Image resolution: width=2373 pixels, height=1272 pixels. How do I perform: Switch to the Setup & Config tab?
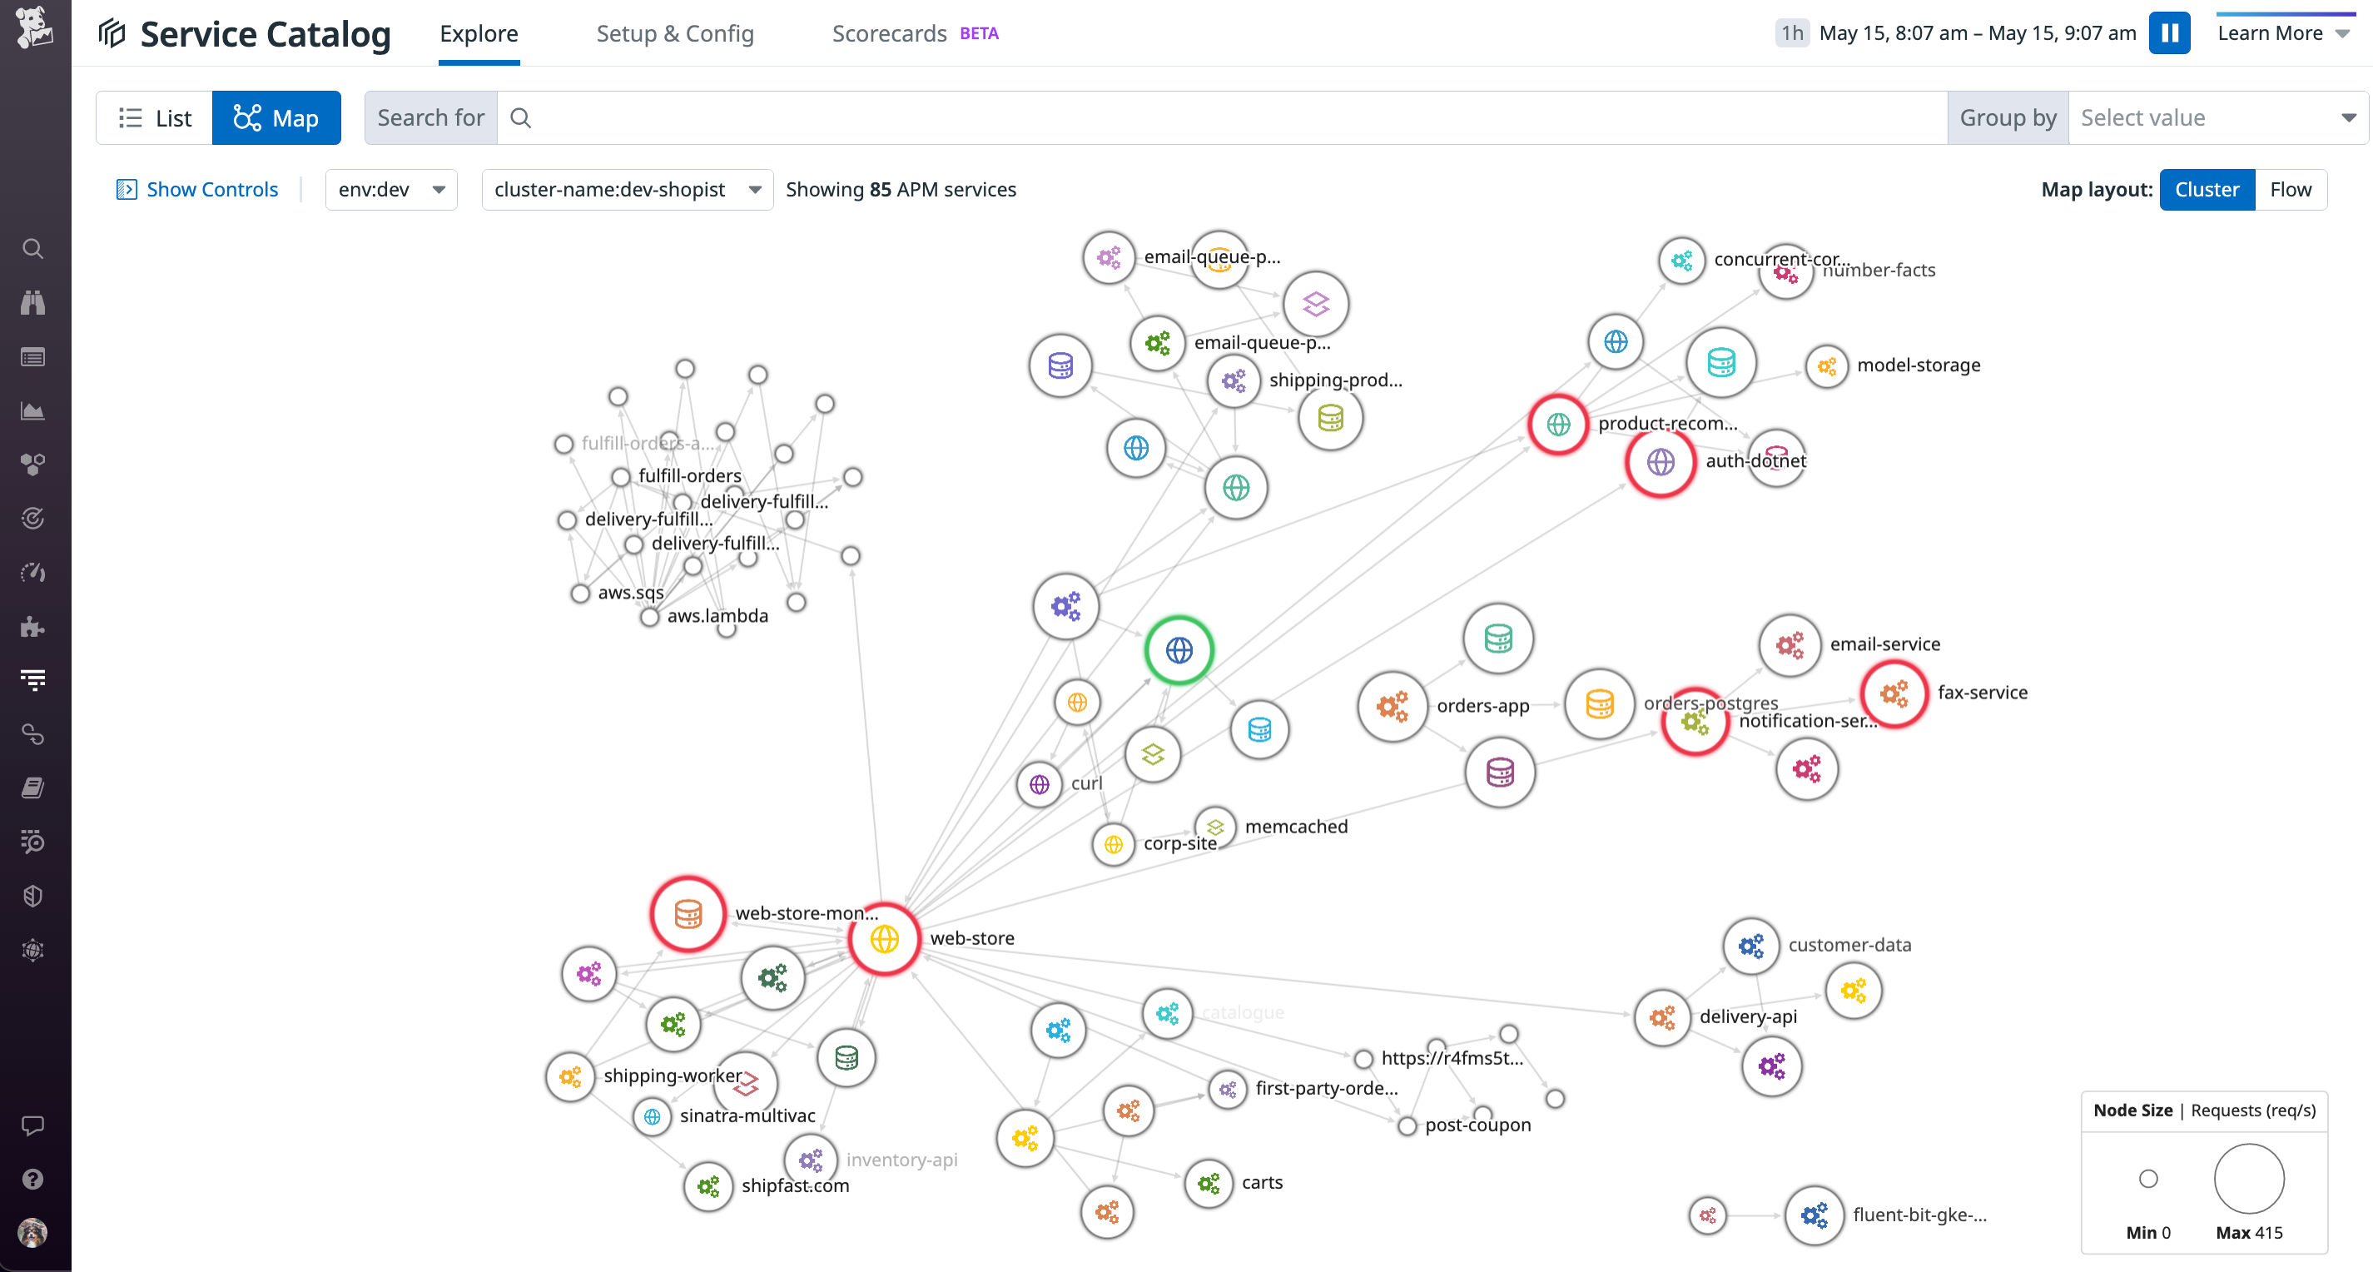(x=675, y=33)
